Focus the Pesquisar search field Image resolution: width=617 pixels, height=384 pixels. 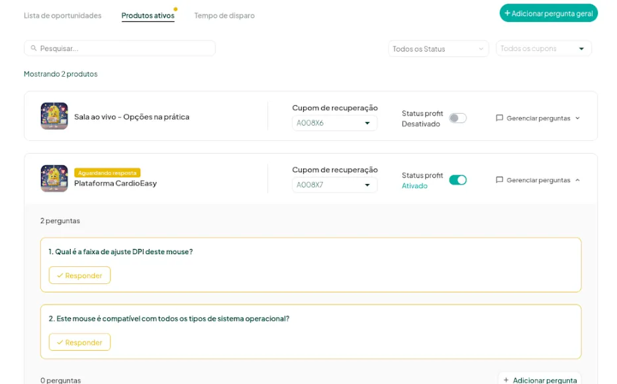[120, 48]
